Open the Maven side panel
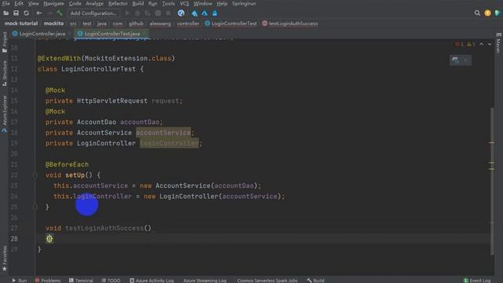503x283 pixels. (498, 42)
